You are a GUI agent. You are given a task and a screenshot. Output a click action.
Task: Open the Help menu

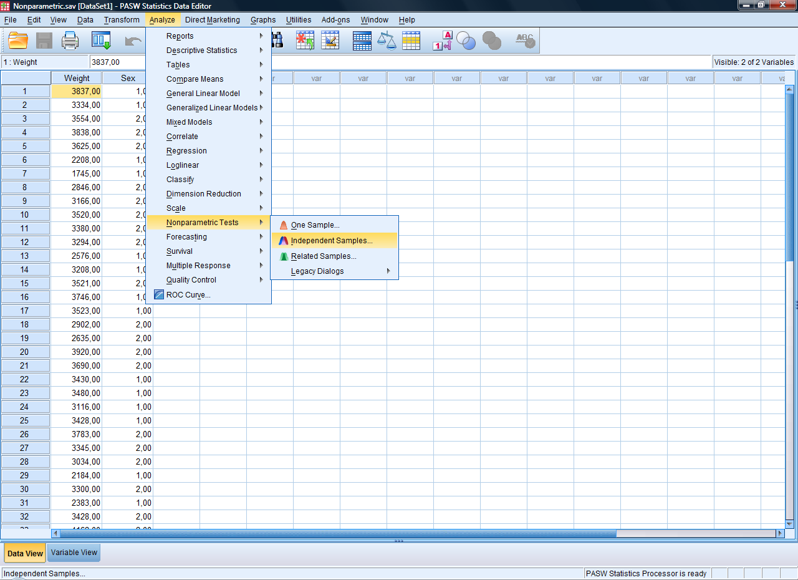click(x=407, y=20)
